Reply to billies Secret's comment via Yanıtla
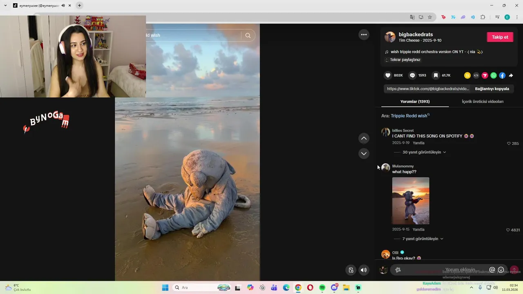Viewport: 523px width, 294px height. tap(418, 143)
